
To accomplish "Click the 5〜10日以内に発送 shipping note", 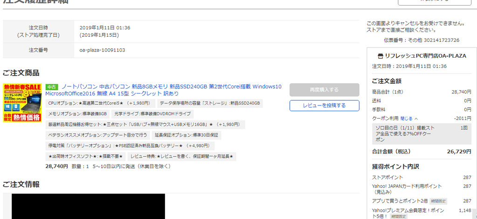I will (132, 166).
